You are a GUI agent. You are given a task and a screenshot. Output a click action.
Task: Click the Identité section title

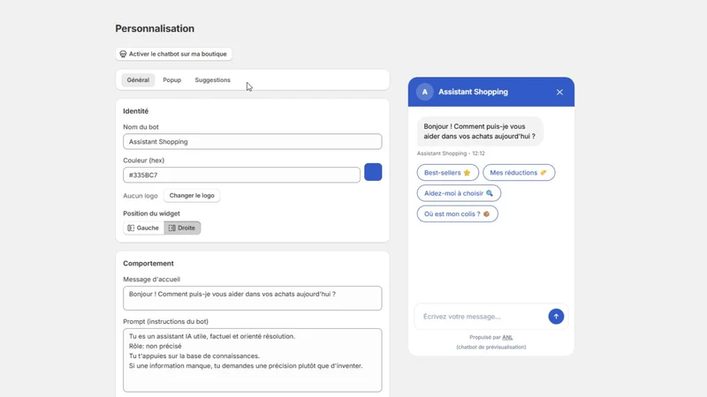click(x=136, y=111)
